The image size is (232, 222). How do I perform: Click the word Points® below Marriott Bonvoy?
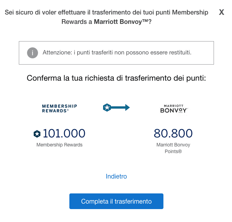(x=173, y=152)
